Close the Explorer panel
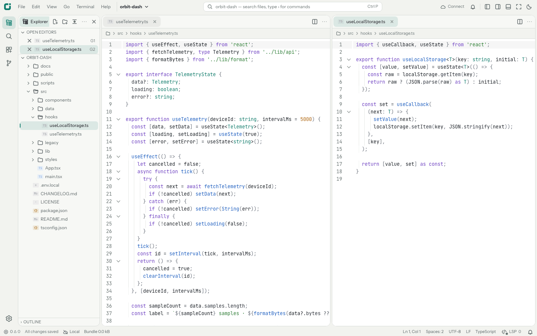This screenshot has height=336, width=537. (94, 22)
